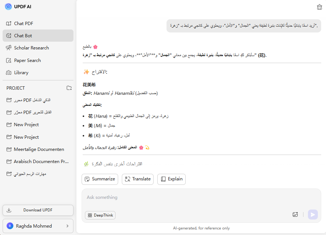Click the Summarize button

100,179
